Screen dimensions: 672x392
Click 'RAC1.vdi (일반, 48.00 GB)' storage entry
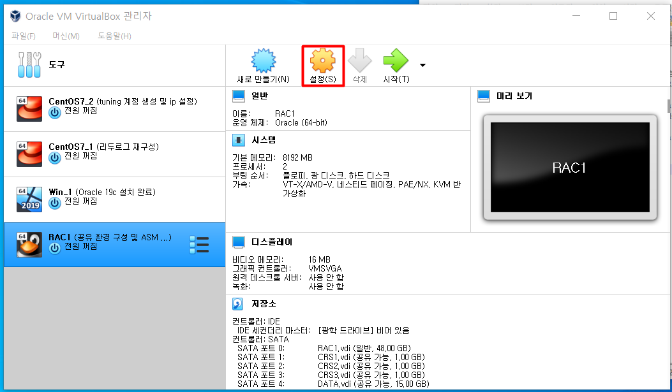(364, 348)
